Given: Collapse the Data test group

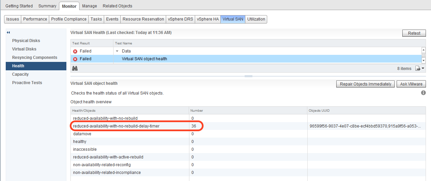Looking at the screenshot, I should pos(117,51).
